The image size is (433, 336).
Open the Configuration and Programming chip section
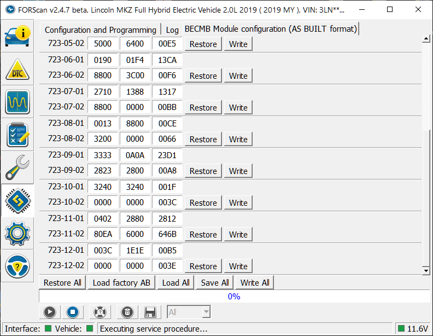17,201
